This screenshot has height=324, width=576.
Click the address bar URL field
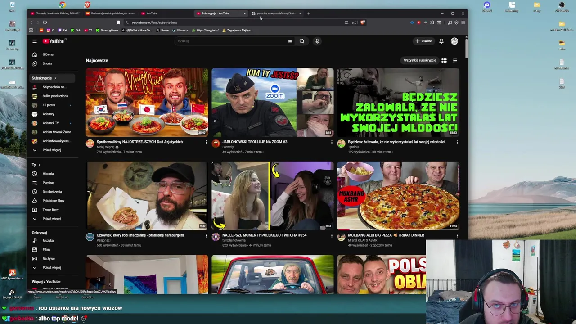click(234, 22)
